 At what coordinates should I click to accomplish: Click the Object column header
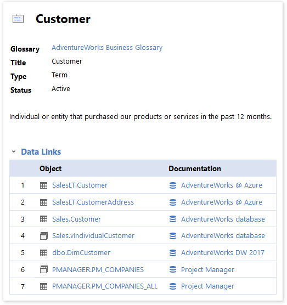(50, 168)
